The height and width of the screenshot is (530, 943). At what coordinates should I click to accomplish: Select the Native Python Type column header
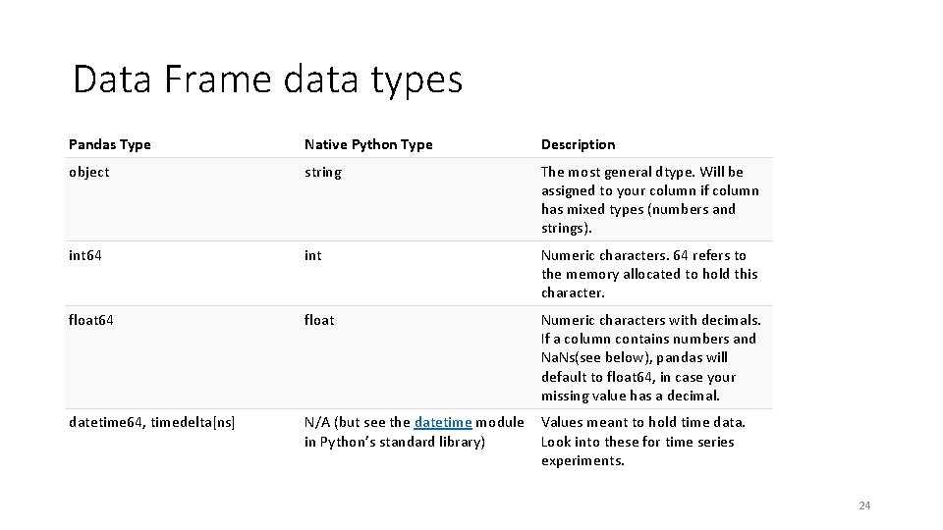368,144
